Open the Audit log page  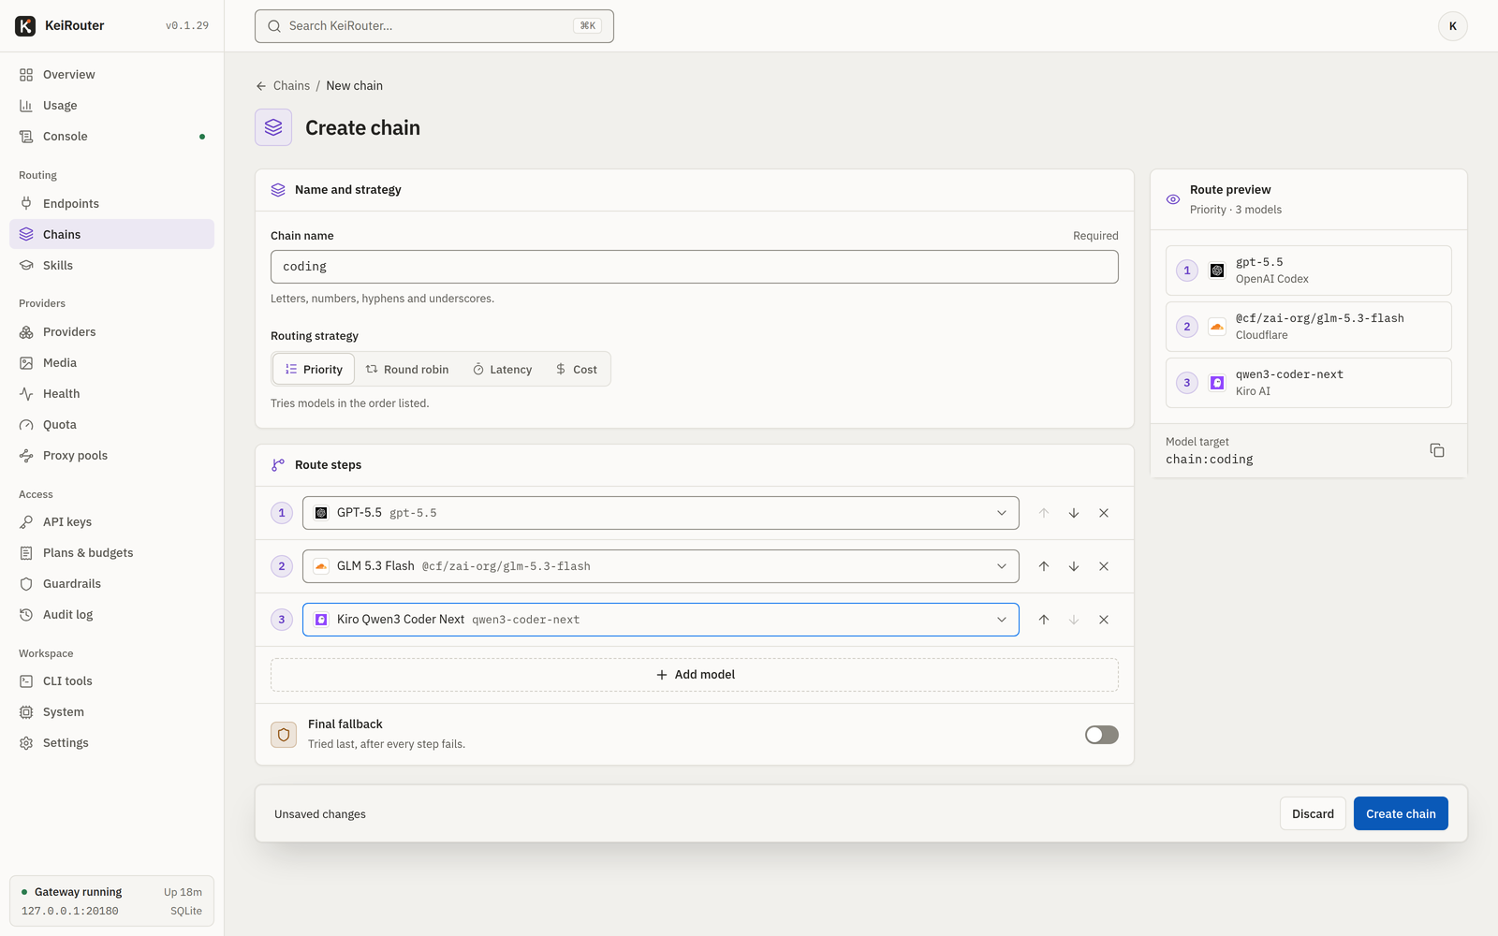[x=111, y=615]
